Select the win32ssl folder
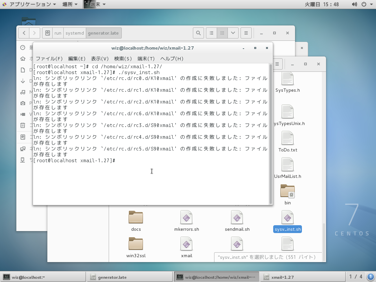 pyautogui.click(x=136, y=247)
